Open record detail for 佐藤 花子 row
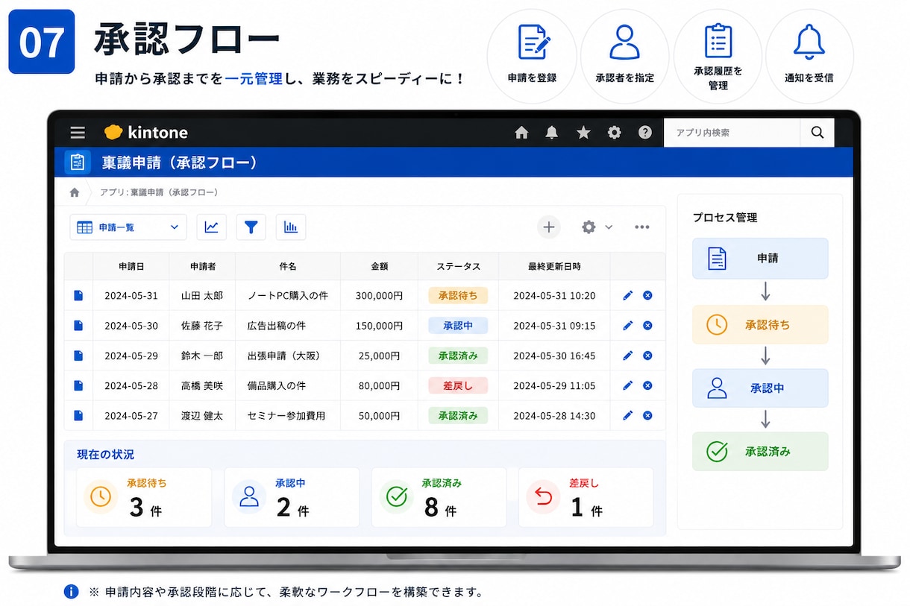Viewport: 910px width, 606px height. point(78,326)
